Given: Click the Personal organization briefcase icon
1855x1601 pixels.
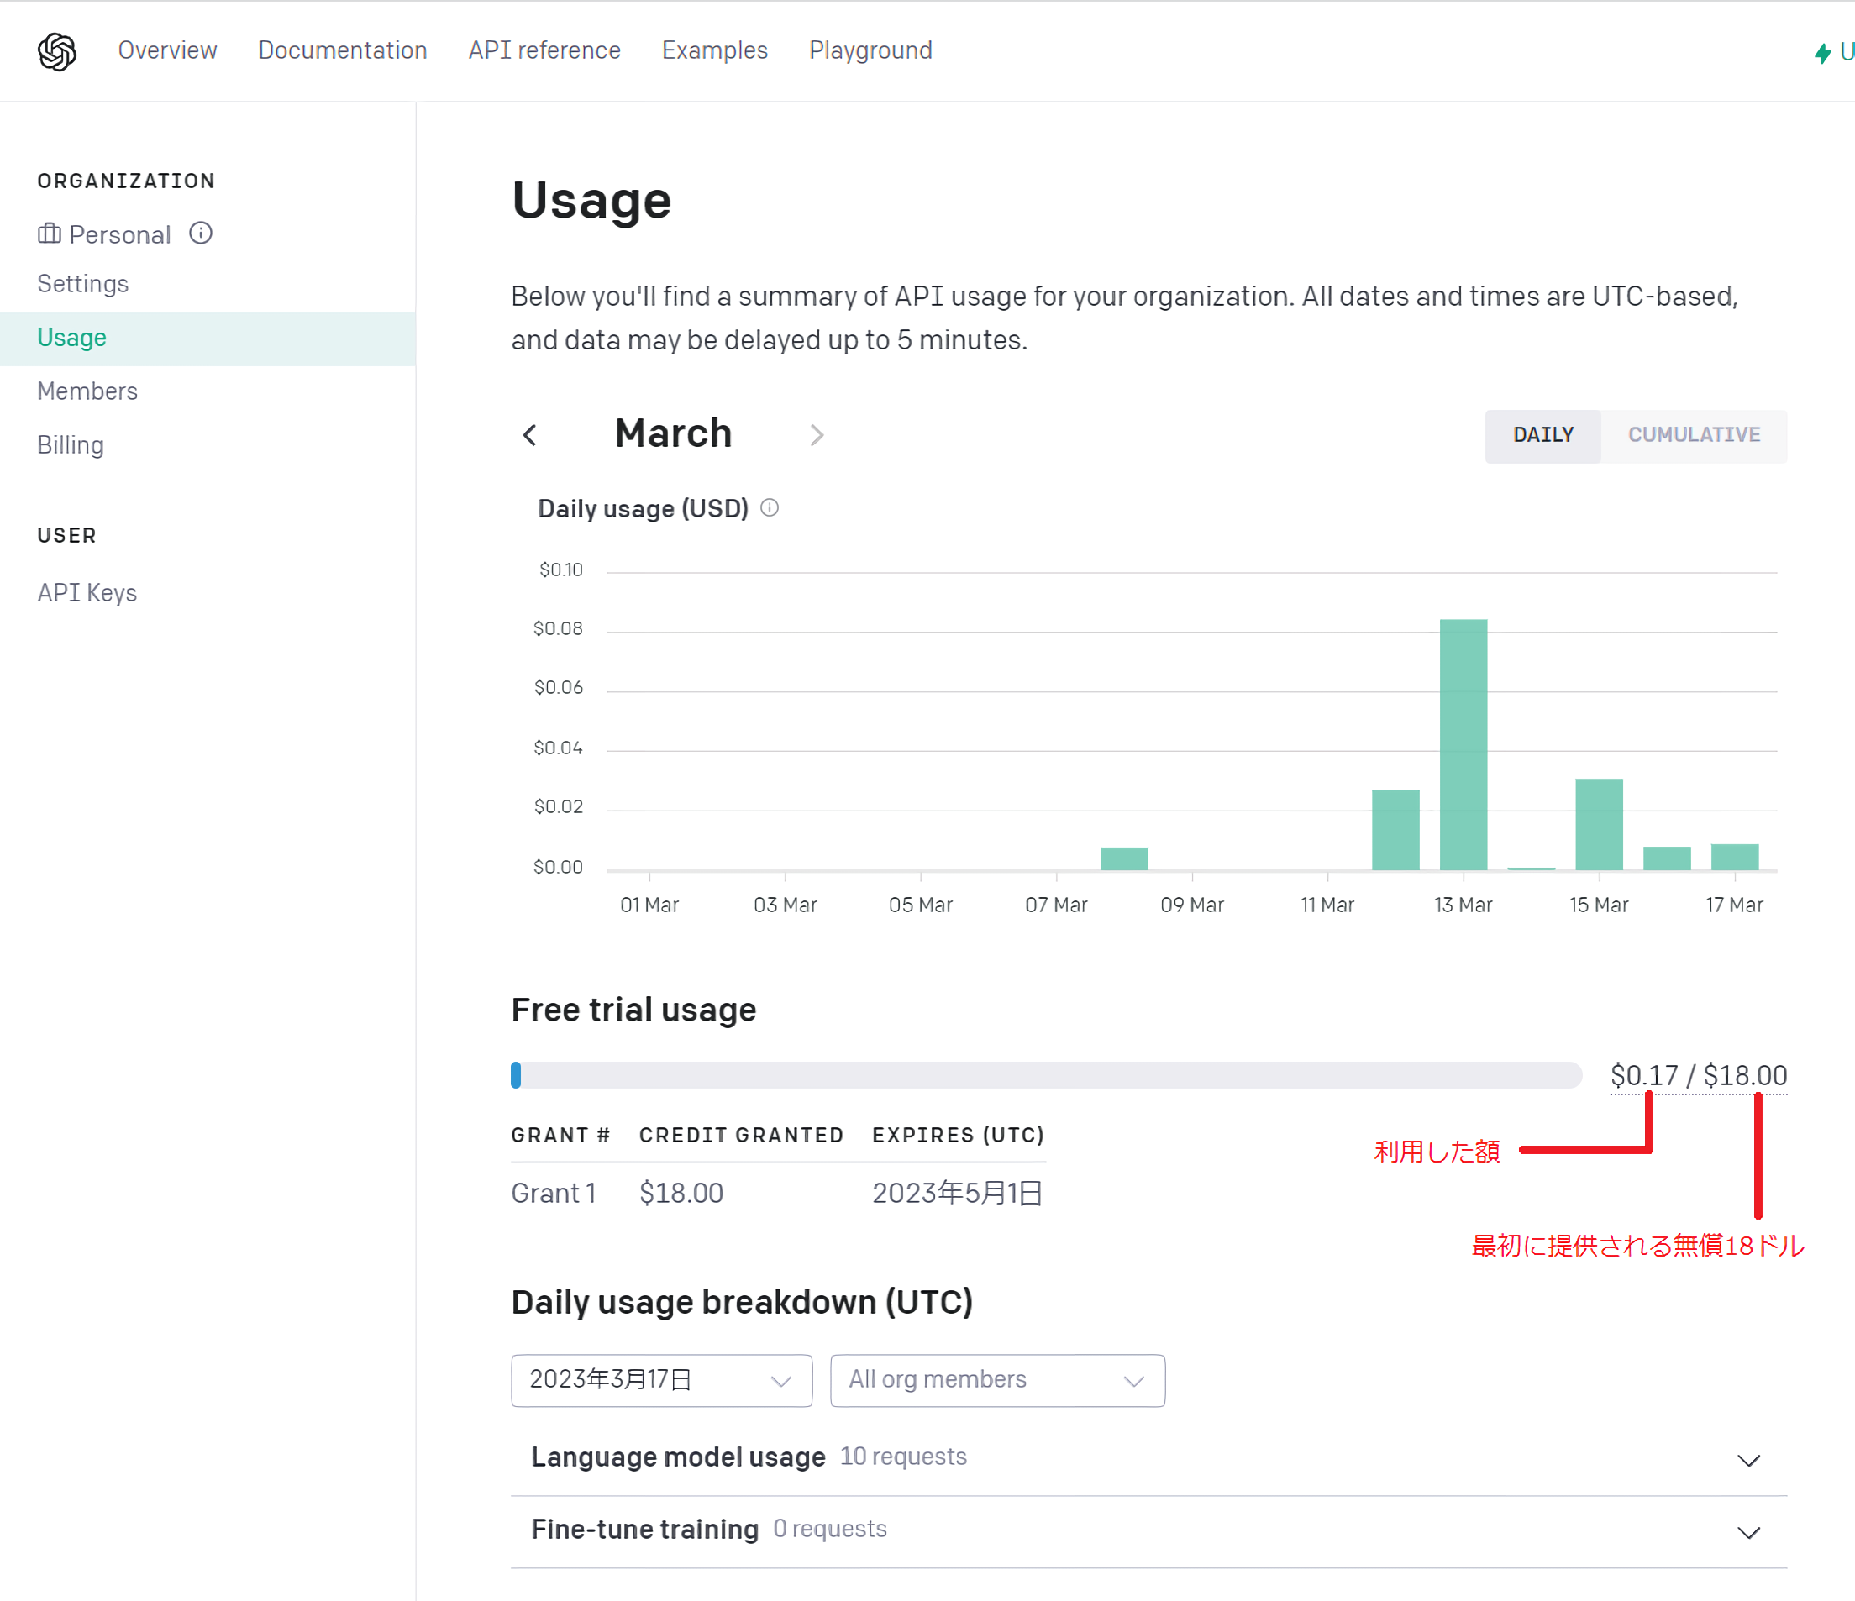Looking at the screenshot, I should click(50, 234).
